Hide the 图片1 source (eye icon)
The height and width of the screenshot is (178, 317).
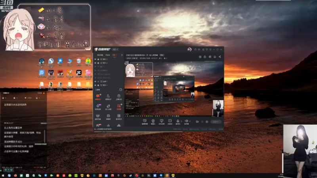click(95, 85)
